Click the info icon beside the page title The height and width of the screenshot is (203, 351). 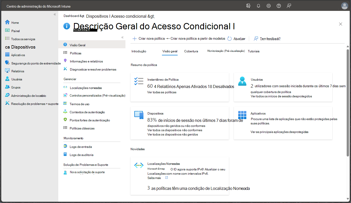click(x=67, y=26)
